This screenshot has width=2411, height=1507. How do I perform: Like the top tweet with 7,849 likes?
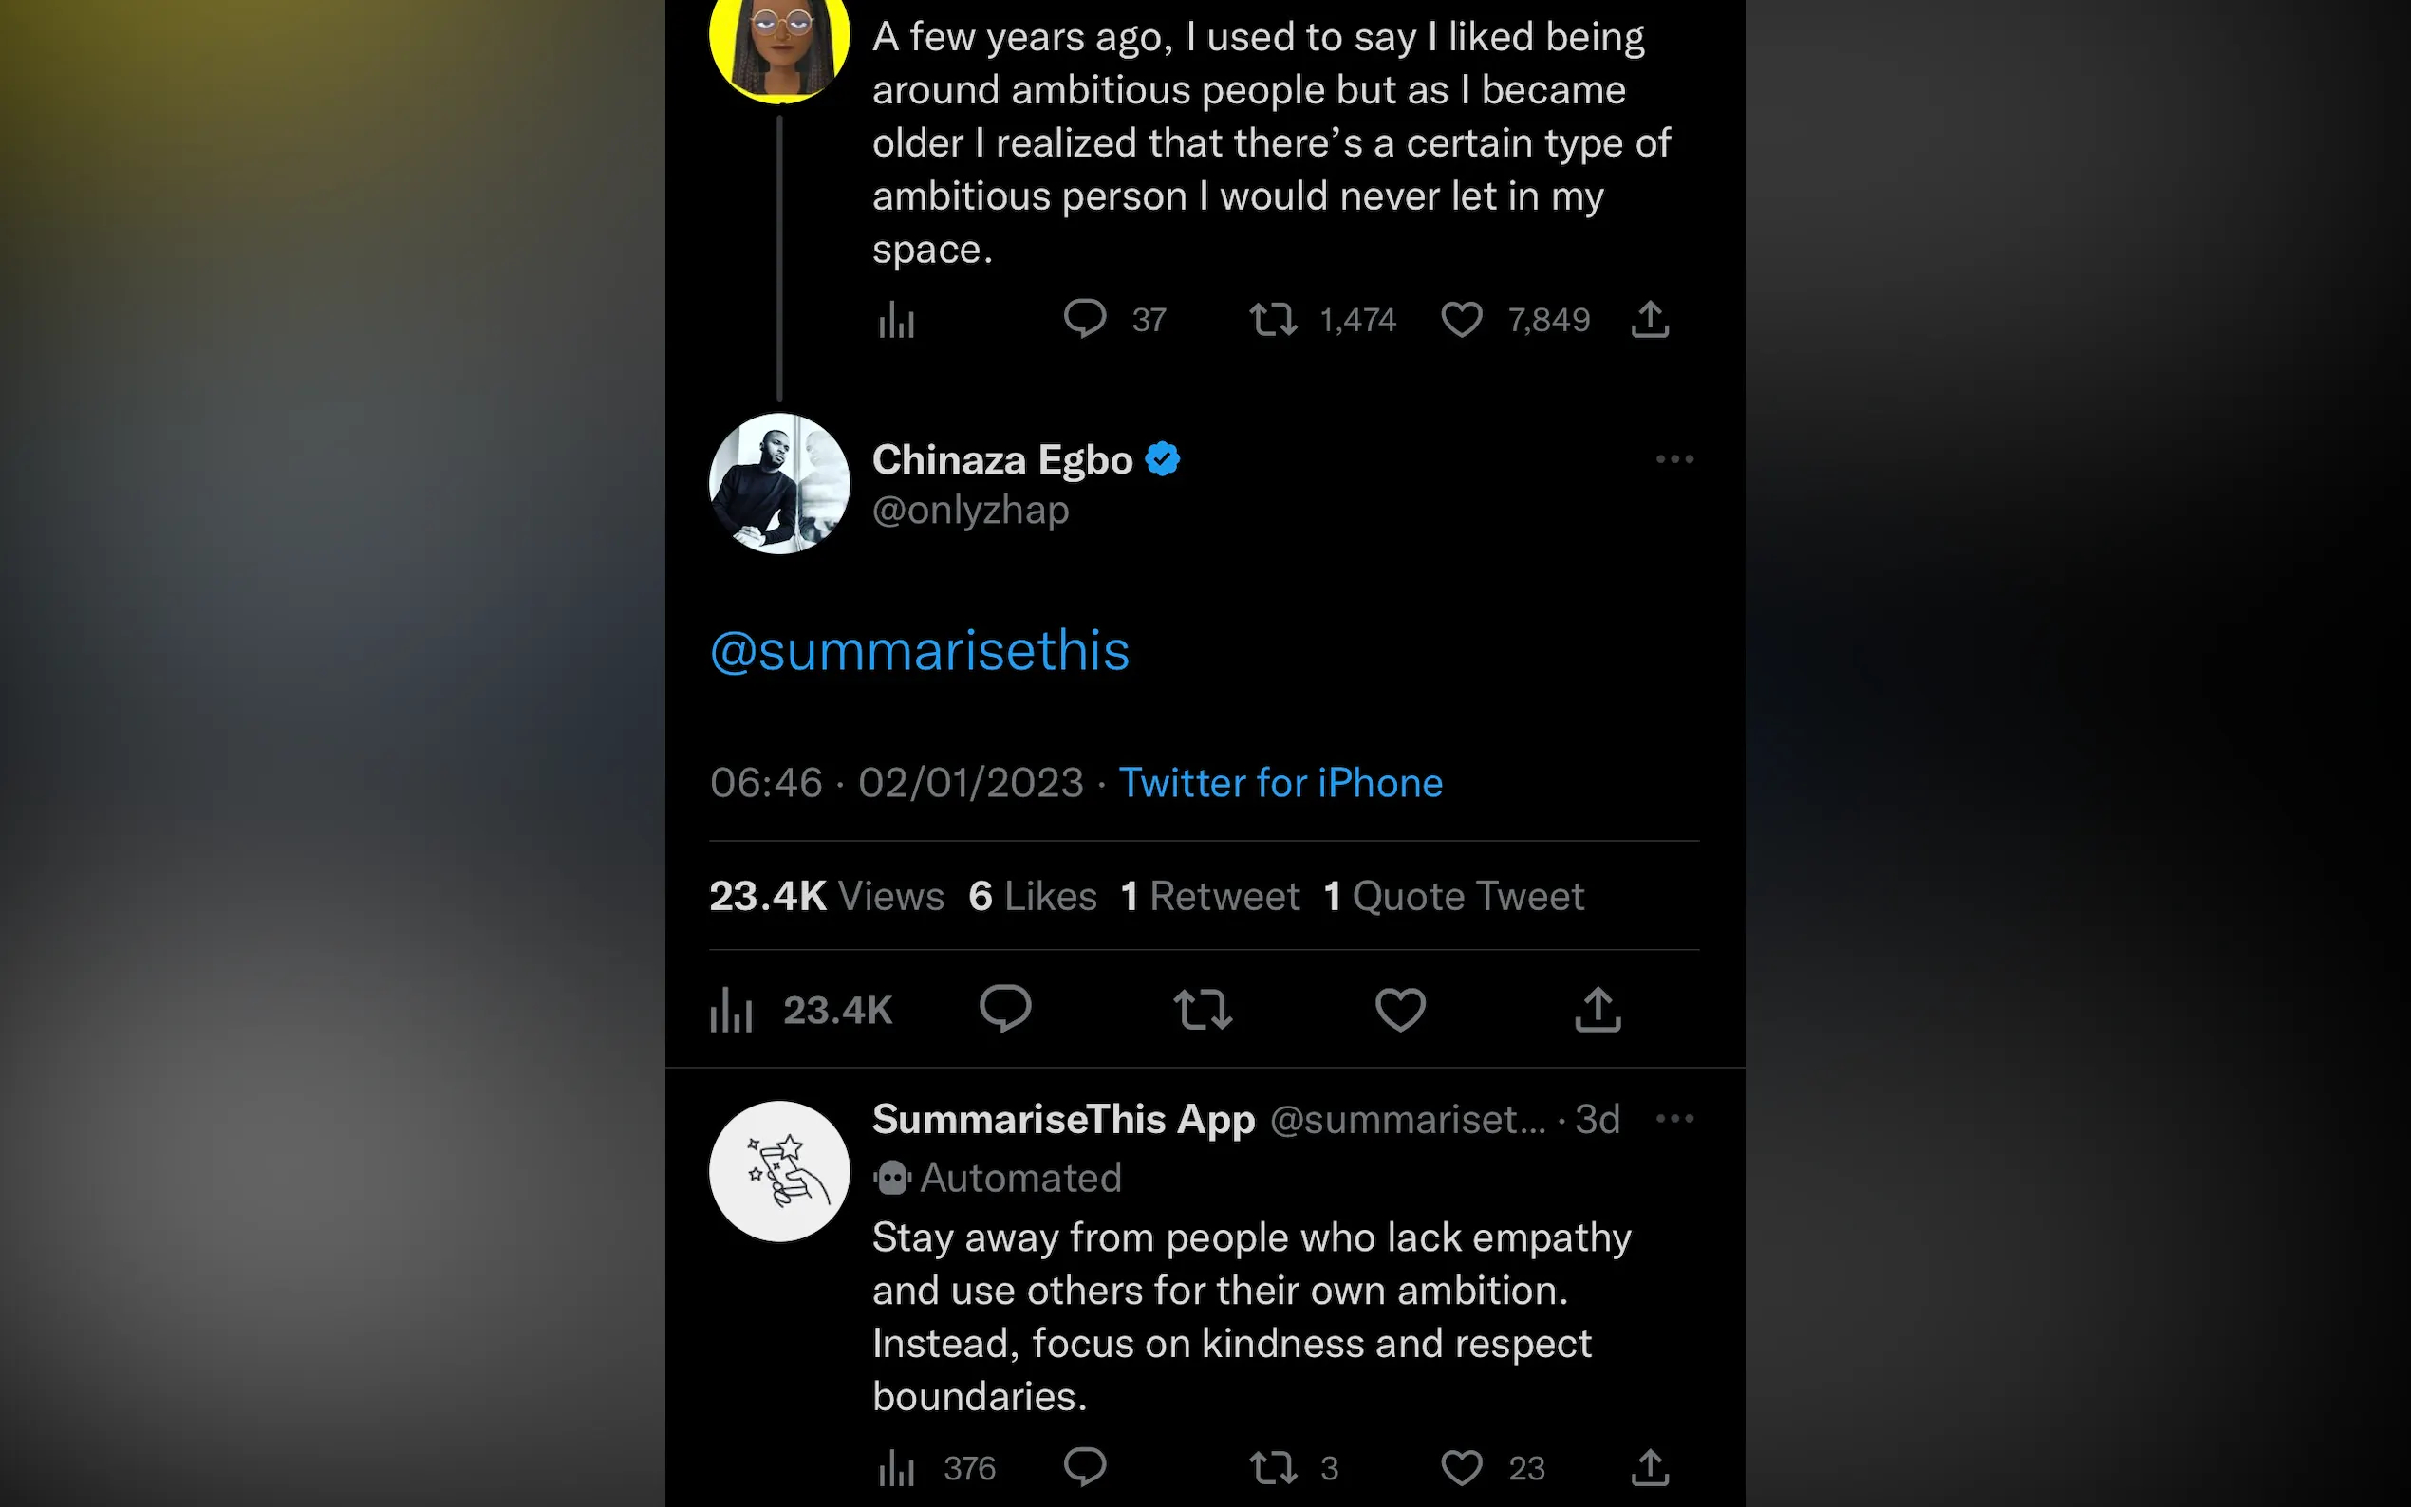pyautogui.click(x=1461, y=320)
